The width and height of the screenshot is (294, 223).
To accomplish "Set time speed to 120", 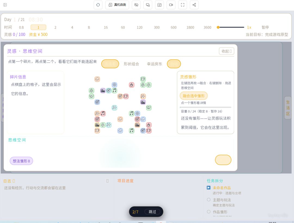I will [x=139, y=27].
